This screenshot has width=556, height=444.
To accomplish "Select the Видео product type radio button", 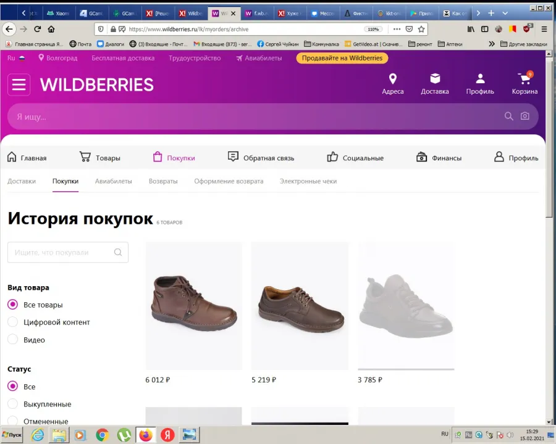I will point(13,339).
